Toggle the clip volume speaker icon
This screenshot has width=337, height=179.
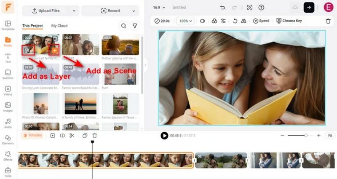[202, 21]
